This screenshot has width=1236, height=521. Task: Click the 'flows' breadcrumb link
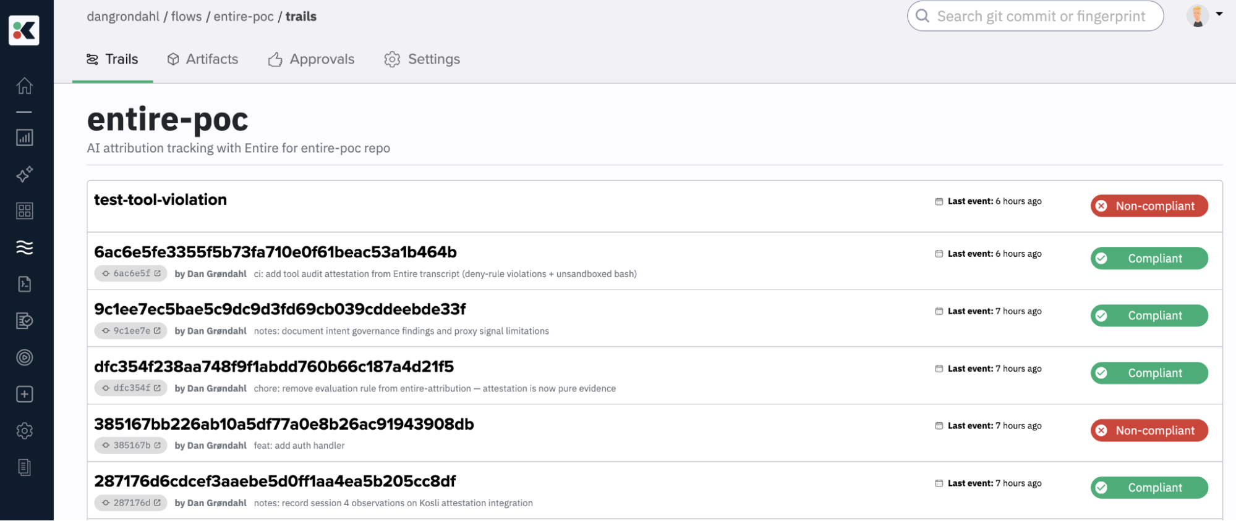click(186, 17)
